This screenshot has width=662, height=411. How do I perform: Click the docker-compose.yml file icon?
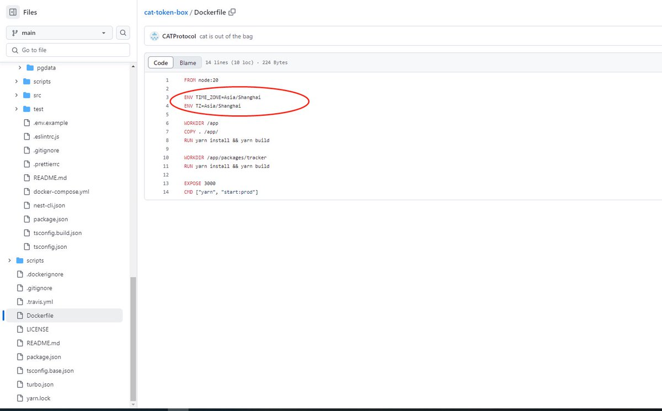click(26, 192)
